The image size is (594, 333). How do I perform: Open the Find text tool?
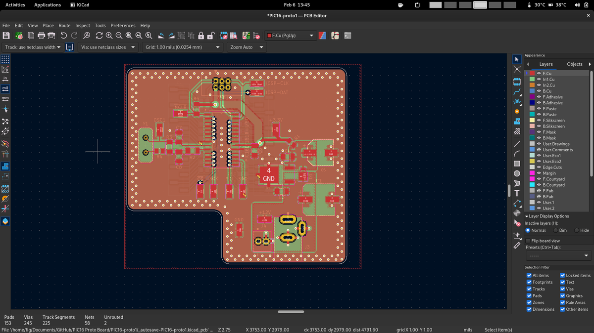click(x=87, y=36)
